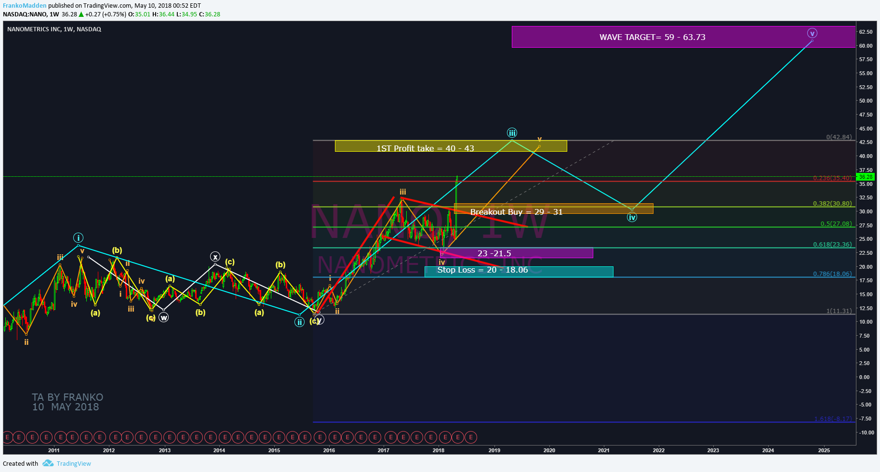Select the cyan circled wave iv label

(632, 217)
